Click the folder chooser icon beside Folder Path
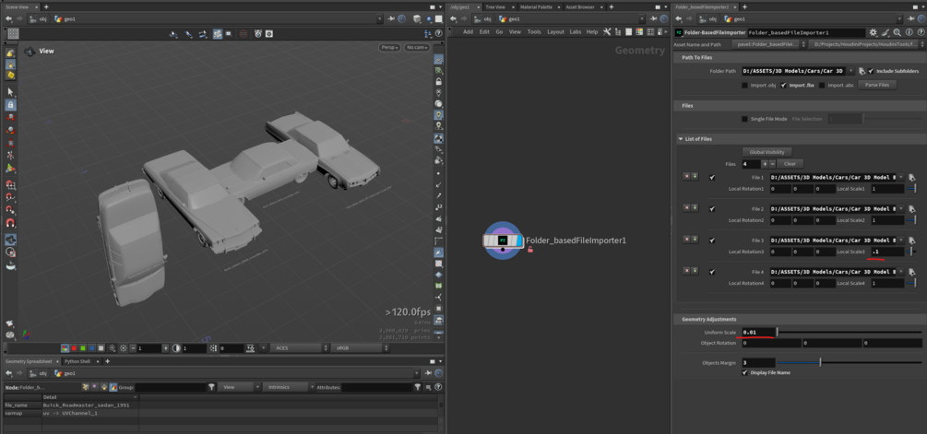The image size is (927, 434). (x=862, y=71)
